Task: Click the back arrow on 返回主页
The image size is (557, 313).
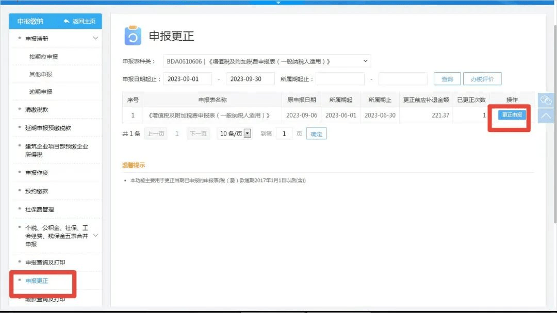Action: [x=65, y=22]
